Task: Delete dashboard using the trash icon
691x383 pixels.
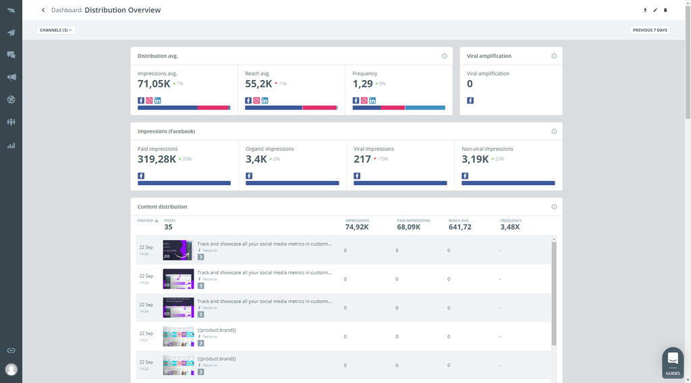Action: (x=665, y=10)
